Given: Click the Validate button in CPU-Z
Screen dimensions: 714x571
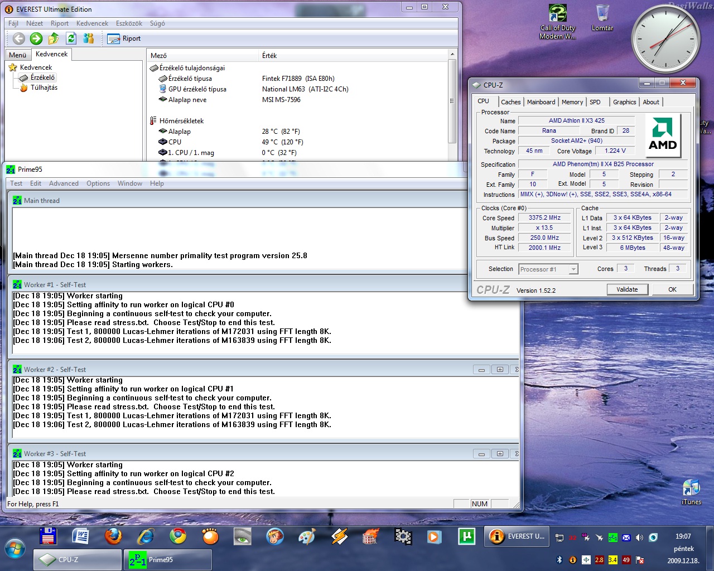Looking at the screenshot, I should pyautogui.click(x=628, y=289).
